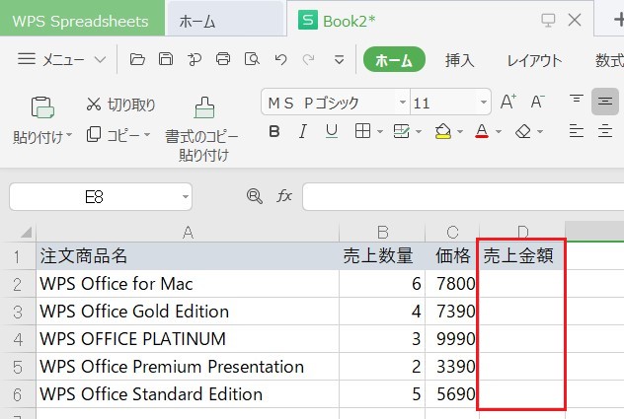
Task: Switch to the 挿入 ribbon tab
Action: tap(460, 60)
